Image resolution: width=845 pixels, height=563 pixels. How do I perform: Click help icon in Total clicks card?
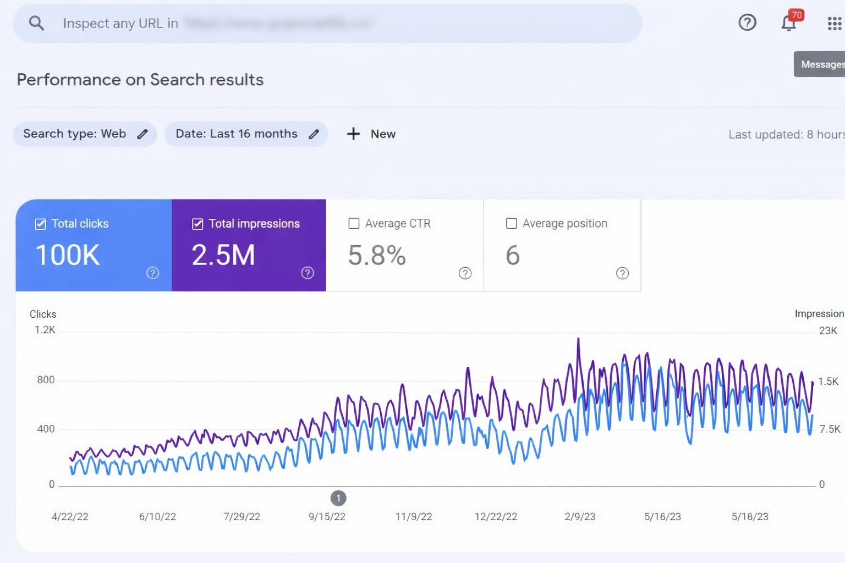pyautogui.click(x=152, y=273)
